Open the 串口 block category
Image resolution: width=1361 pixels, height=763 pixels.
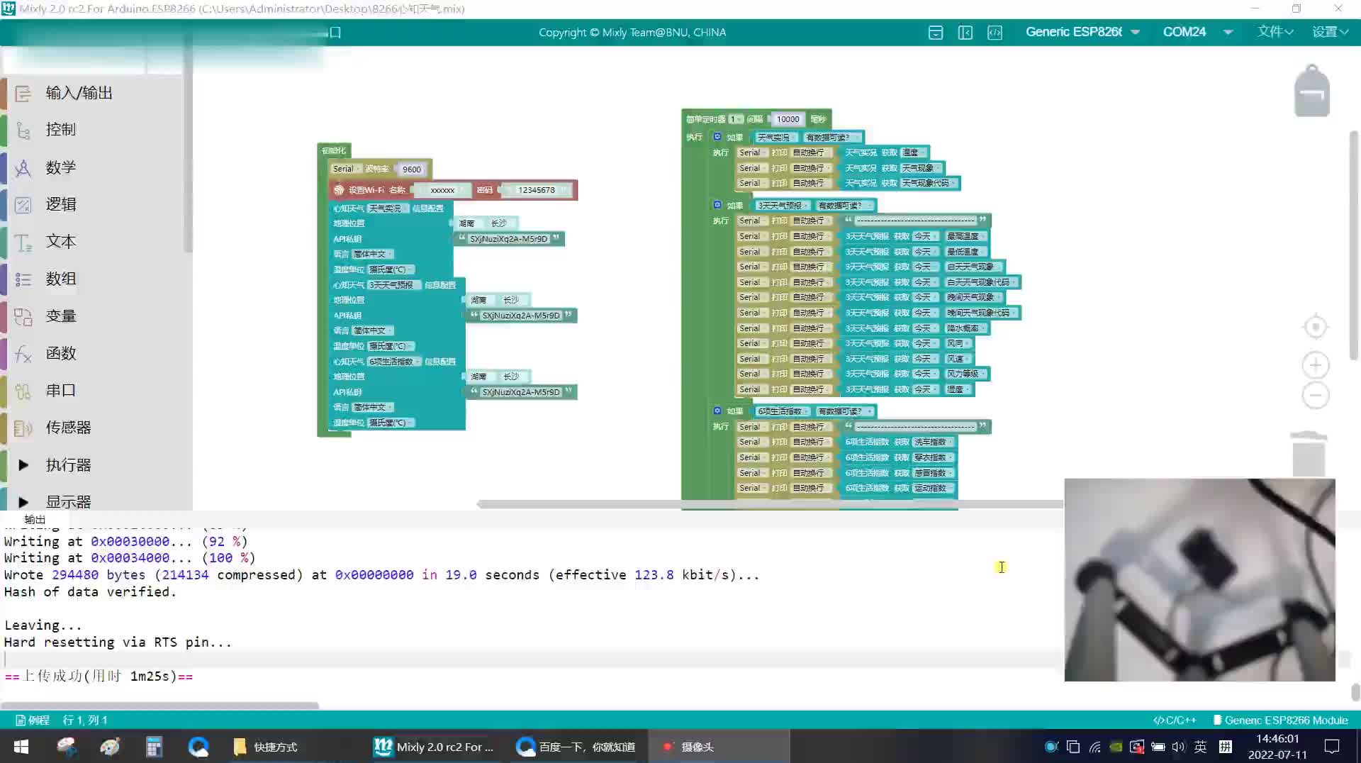pos(61,390)
